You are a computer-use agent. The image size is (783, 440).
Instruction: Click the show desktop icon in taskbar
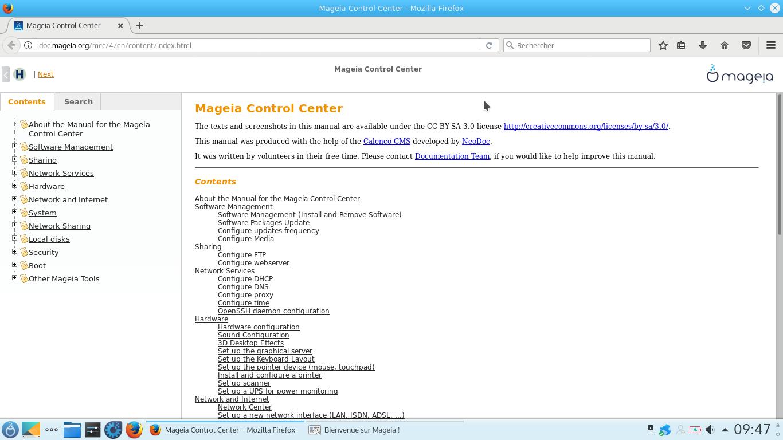pyautogui.click(x=31, y=430)
